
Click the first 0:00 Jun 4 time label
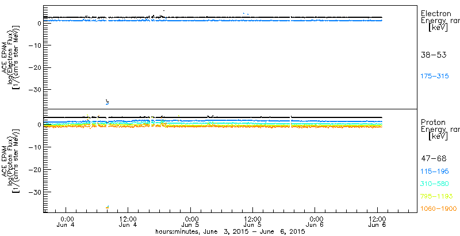tap(67, 222)
